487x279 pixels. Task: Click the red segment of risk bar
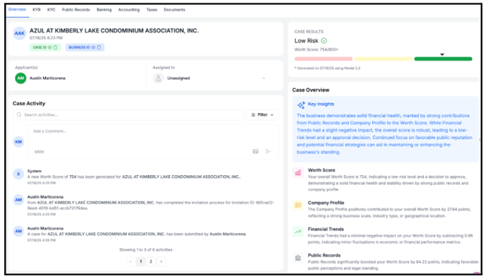point(323,59)
